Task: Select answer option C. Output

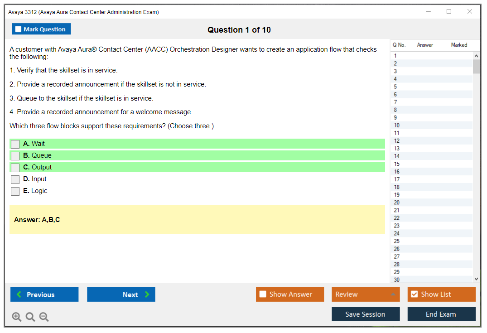Action: click(15, 168)
